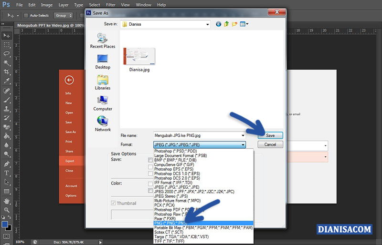Set the foreground color swatch
Viewport: 382px width, 245px height.
(4, 224)
